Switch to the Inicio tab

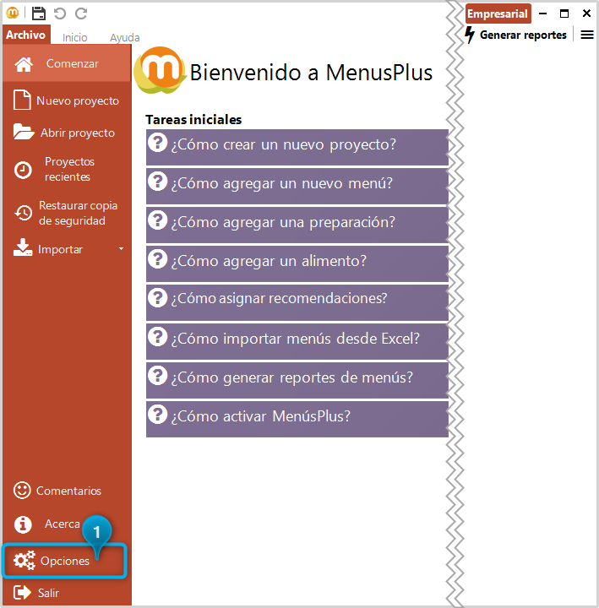pyautogui.click(x=75, y=38)
